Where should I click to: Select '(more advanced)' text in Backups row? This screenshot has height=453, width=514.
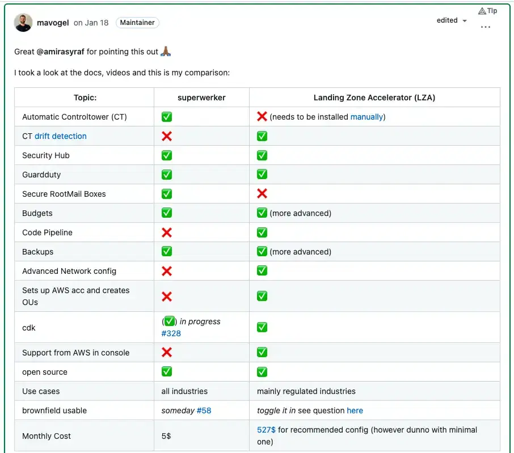300,252
